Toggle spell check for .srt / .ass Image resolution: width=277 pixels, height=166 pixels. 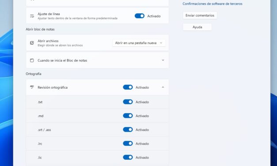click(128, 130)
